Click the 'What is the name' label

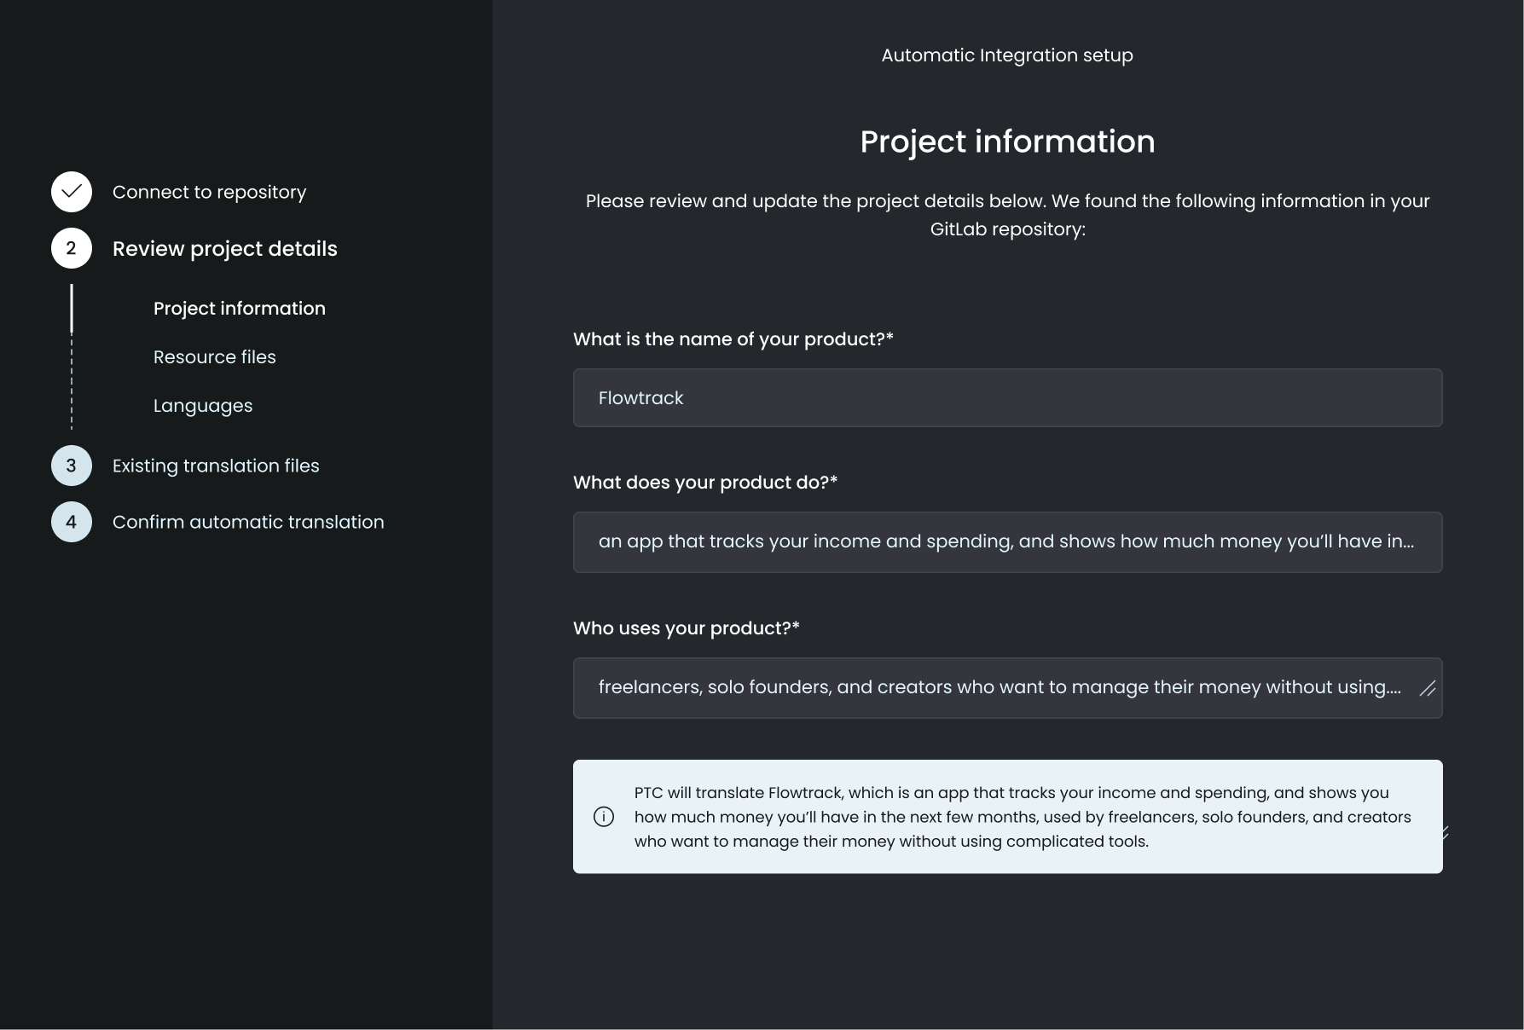[x=733, y=339]
